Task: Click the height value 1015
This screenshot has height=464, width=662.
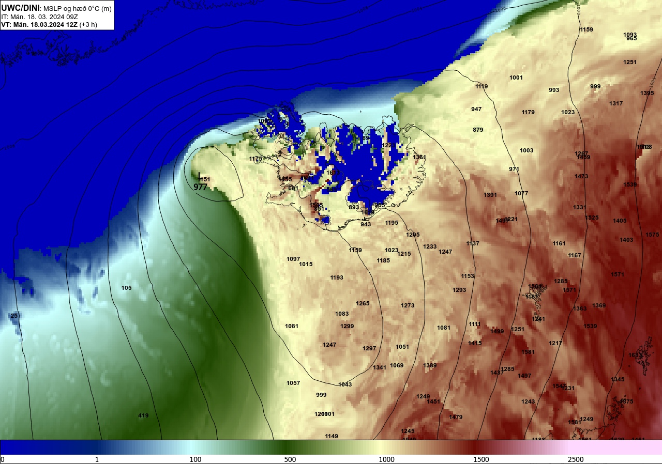Action: [306, 264]
